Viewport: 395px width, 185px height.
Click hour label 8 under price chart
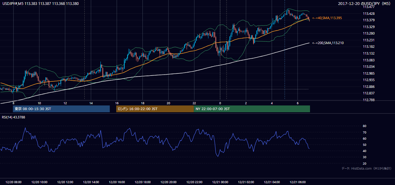13,103
